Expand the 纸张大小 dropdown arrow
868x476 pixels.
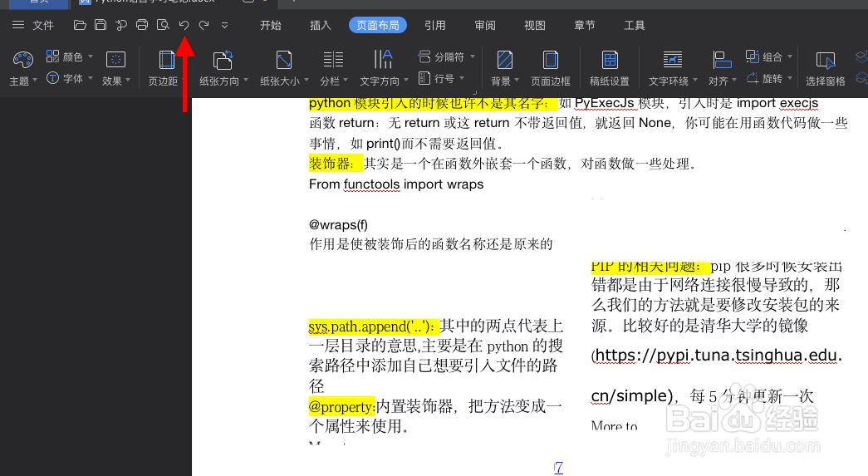click(x=306, y=81)
